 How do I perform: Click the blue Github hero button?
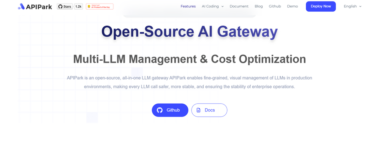coord(170,110)
